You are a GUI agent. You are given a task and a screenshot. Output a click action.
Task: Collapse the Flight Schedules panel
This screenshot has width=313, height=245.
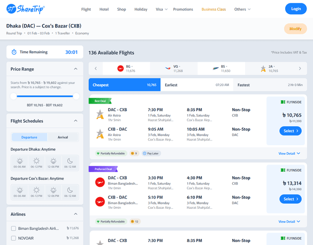[x=76, y=121]
